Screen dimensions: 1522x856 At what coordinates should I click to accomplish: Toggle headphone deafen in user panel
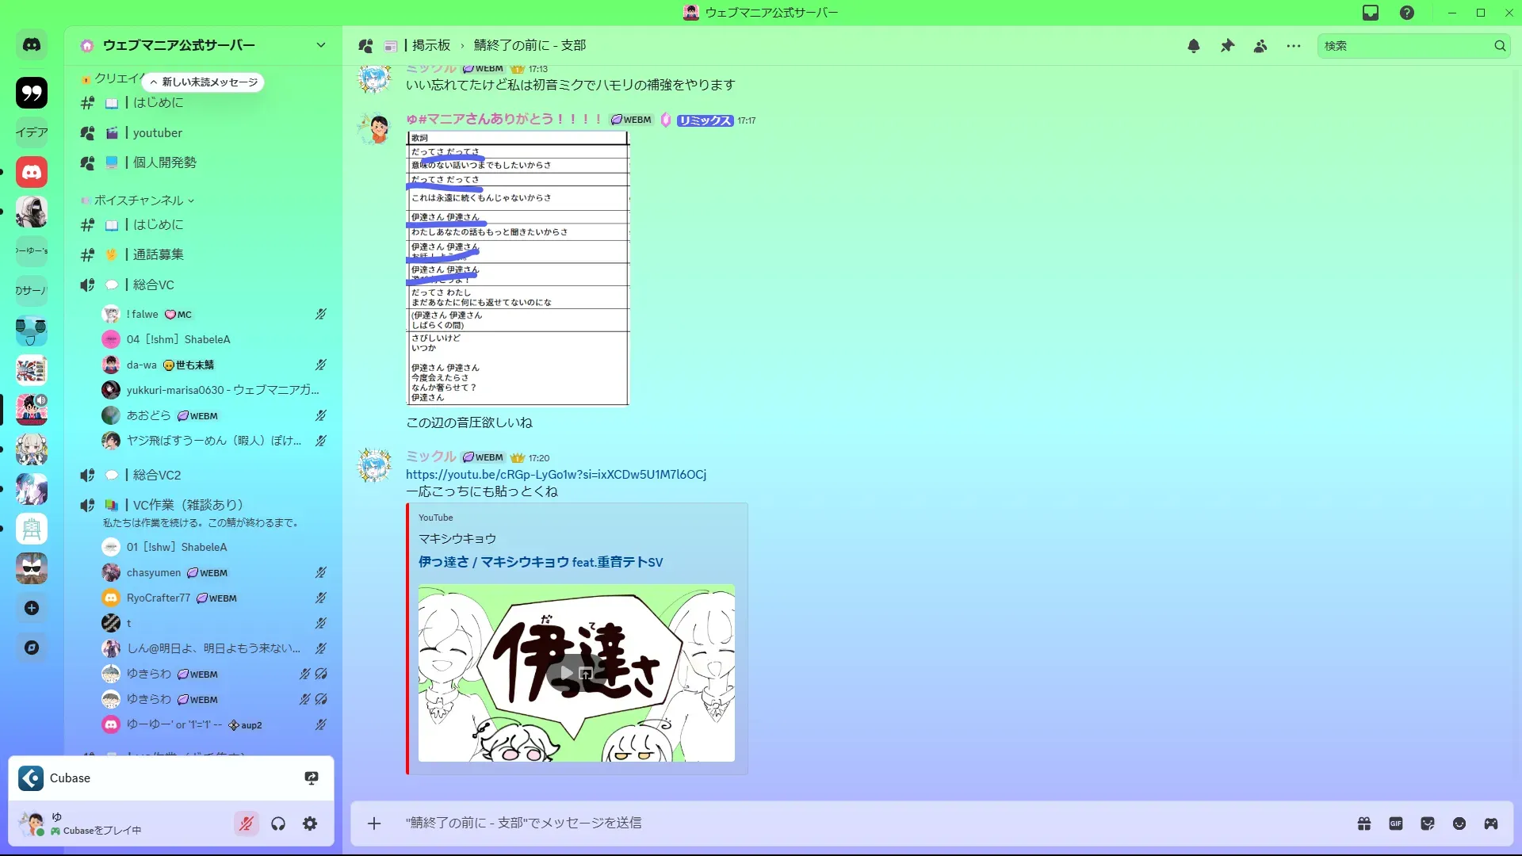point(278,824)
